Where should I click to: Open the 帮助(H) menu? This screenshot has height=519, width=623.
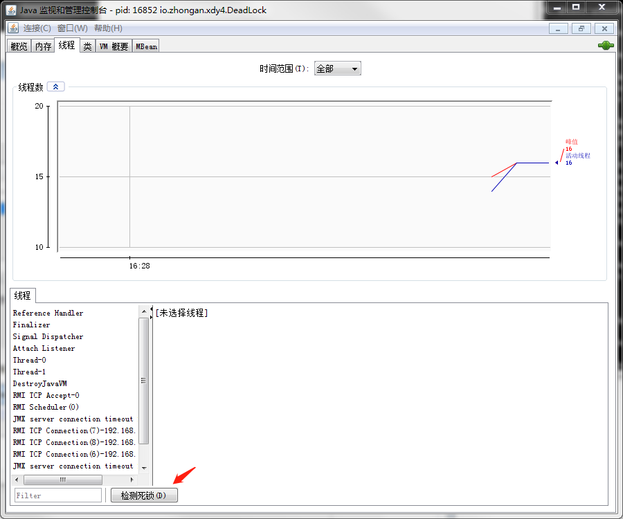108,28
